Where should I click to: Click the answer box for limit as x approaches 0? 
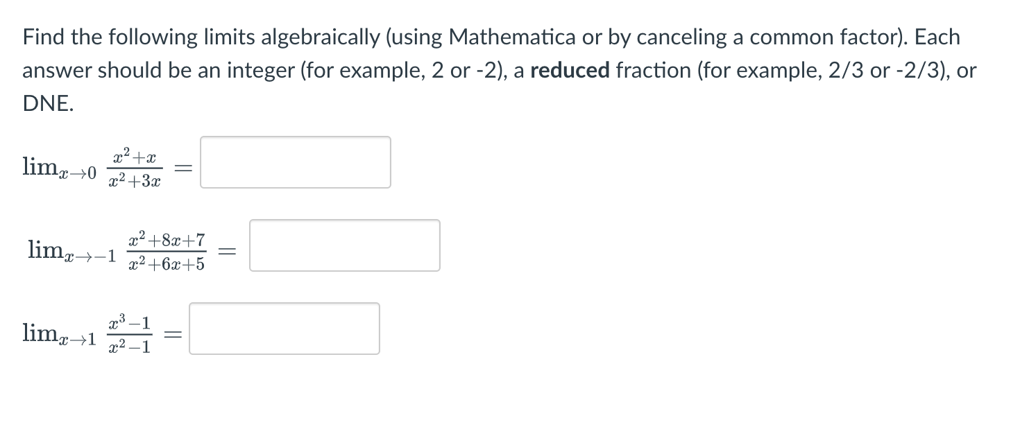[294, 162]
